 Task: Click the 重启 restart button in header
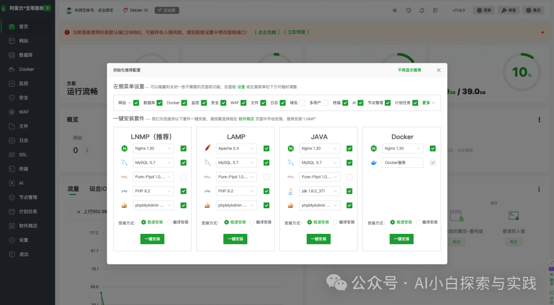(533, 10)
